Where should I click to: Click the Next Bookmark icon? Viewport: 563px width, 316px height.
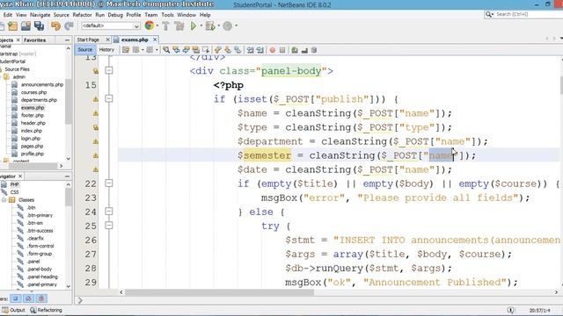(228, 50)
